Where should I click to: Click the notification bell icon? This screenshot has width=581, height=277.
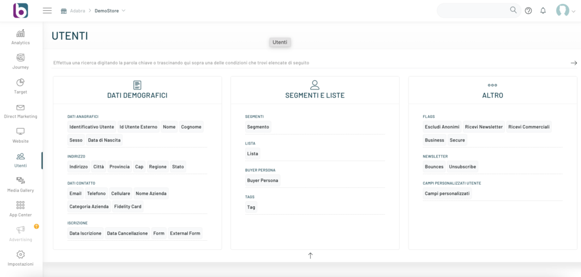click(543, 11)
